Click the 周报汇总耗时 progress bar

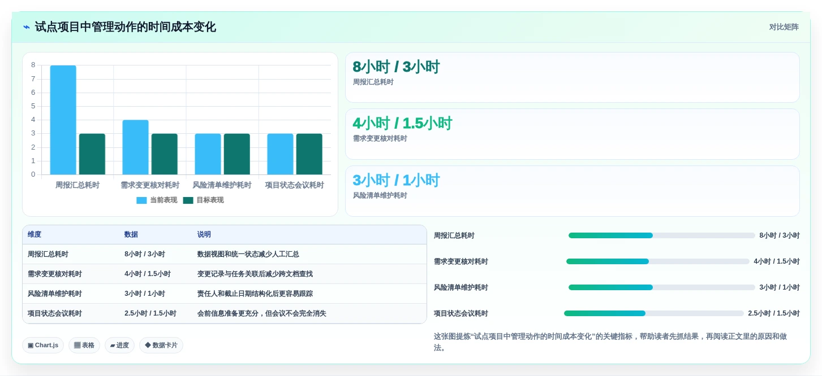tap(662, 235)
